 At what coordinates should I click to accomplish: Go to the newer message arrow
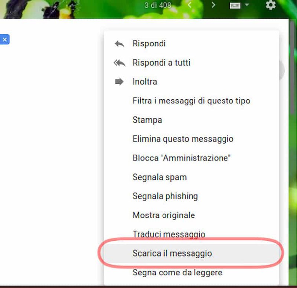190,5
